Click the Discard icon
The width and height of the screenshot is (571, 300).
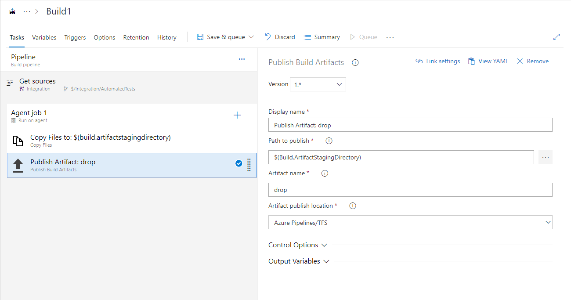266,37
